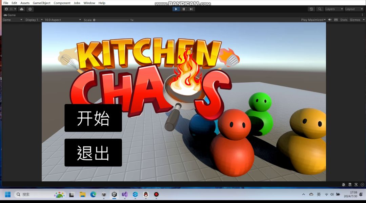
Task: Open Bandicam recorder taskbar icon
Action: click(156, 195)
